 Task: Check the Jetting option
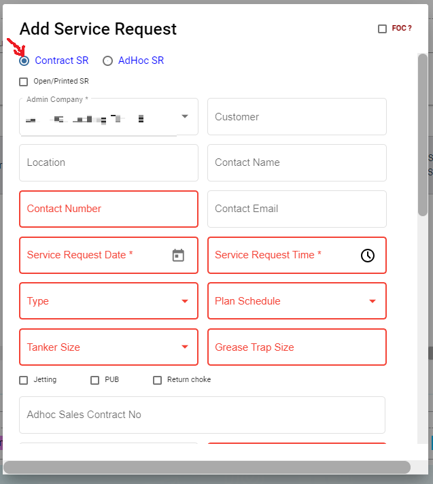pos(24,380)
